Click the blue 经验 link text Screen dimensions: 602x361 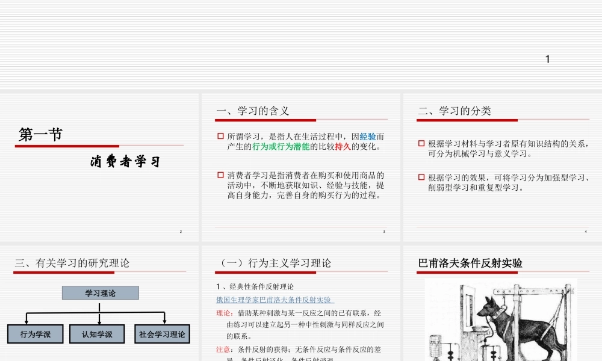pos(367,137)
